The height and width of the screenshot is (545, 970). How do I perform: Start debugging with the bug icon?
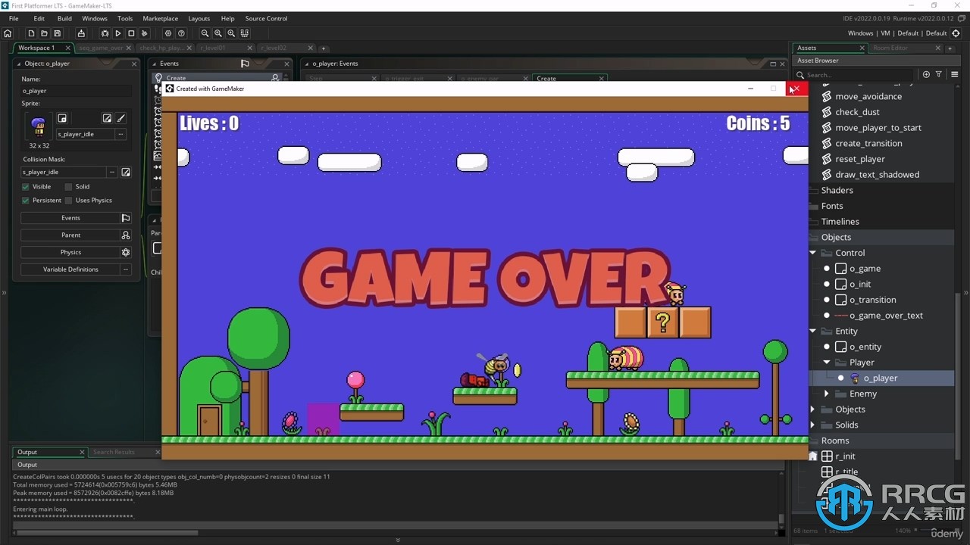click(105, 33)
